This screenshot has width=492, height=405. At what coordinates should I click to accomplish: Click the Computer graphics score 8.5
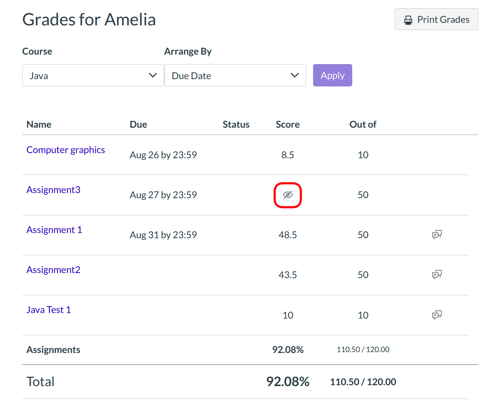click(288, 155)
